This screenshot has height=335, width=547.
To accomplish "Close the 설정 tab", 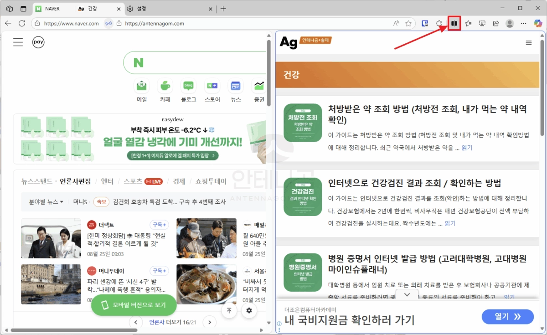I will click(211, 9).
